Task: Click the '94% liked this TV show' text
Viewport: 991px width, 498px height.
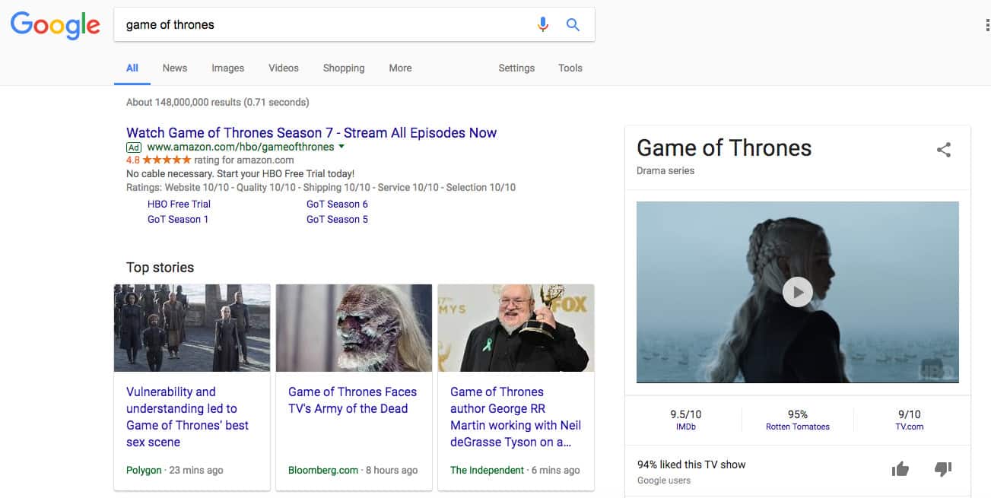Action: coord(691,465)
